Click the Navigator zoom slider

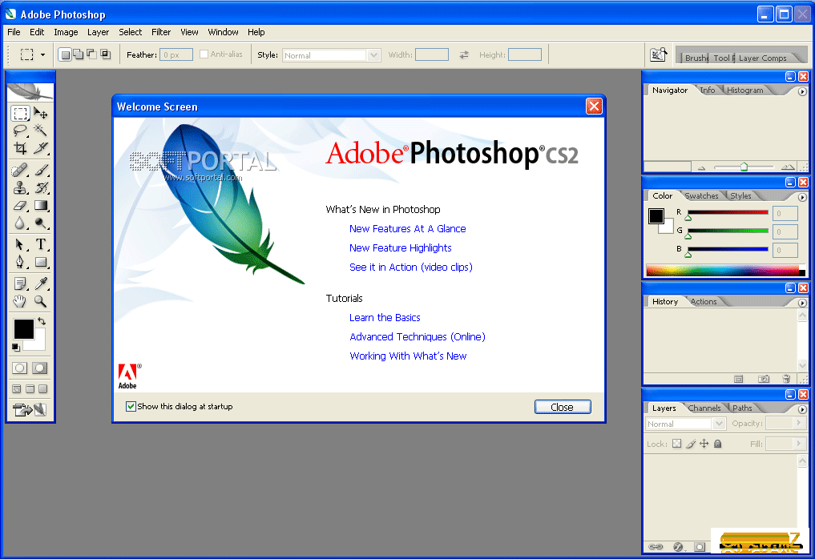pos(744,167)
